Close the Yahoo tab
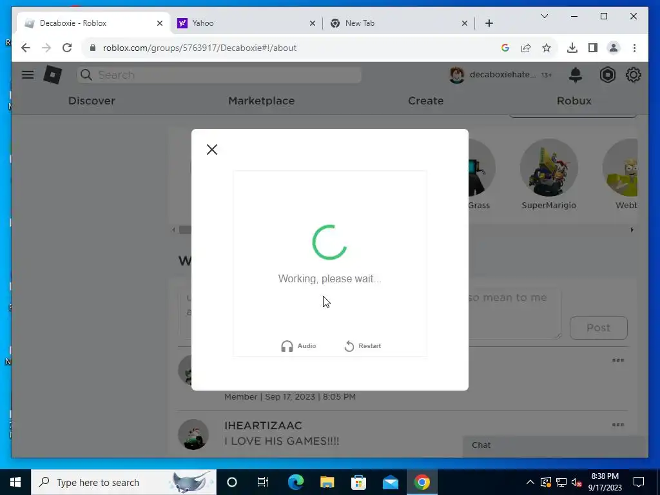 click(x=313, y=23)
